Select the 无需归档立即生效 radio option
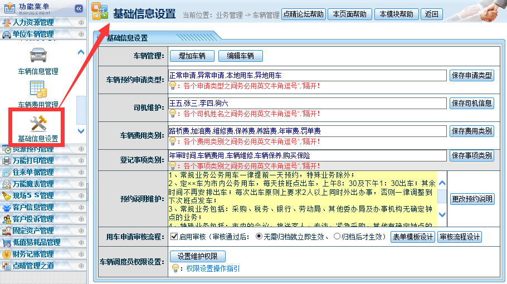The image size is (507, 284). pyautogui.click(x=259, y=237)
